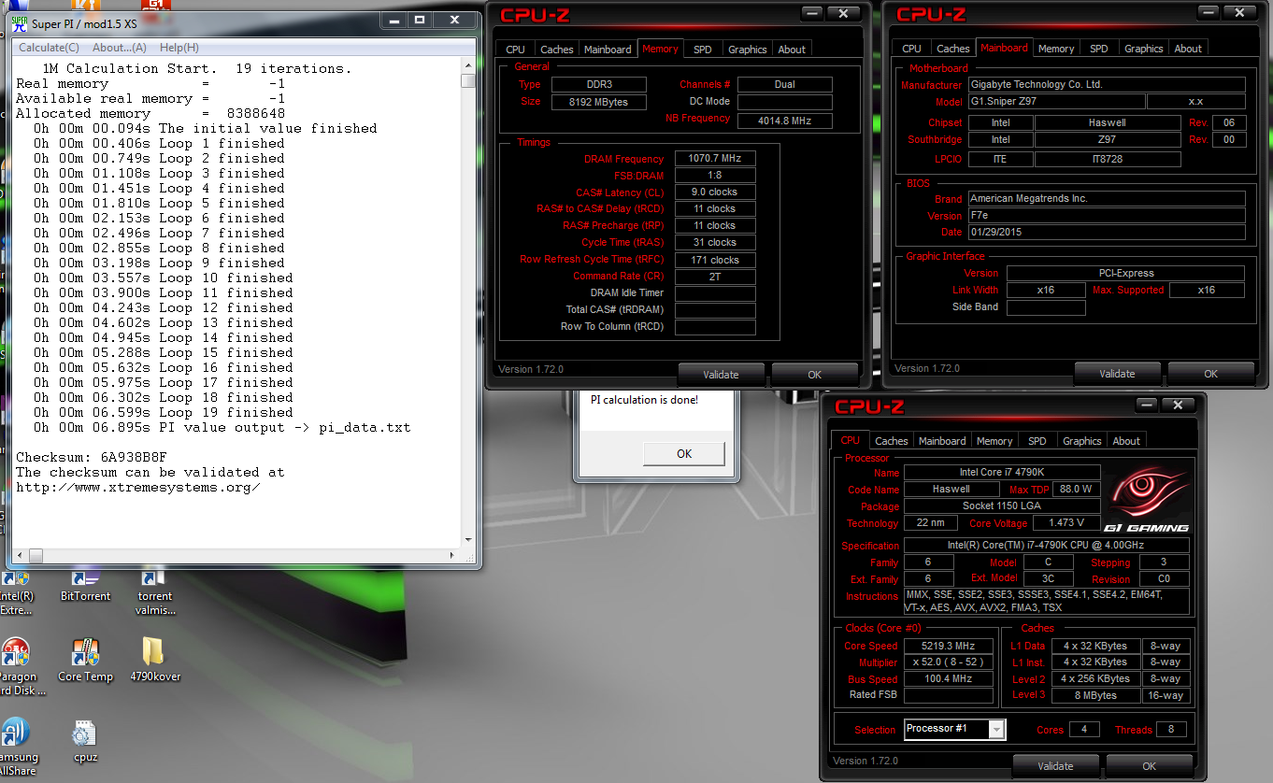1273x783 pixels.
Task: Click the FSB:DRAM ratio value 1:8
Action: pyautogui.click(x=715, y=176)
